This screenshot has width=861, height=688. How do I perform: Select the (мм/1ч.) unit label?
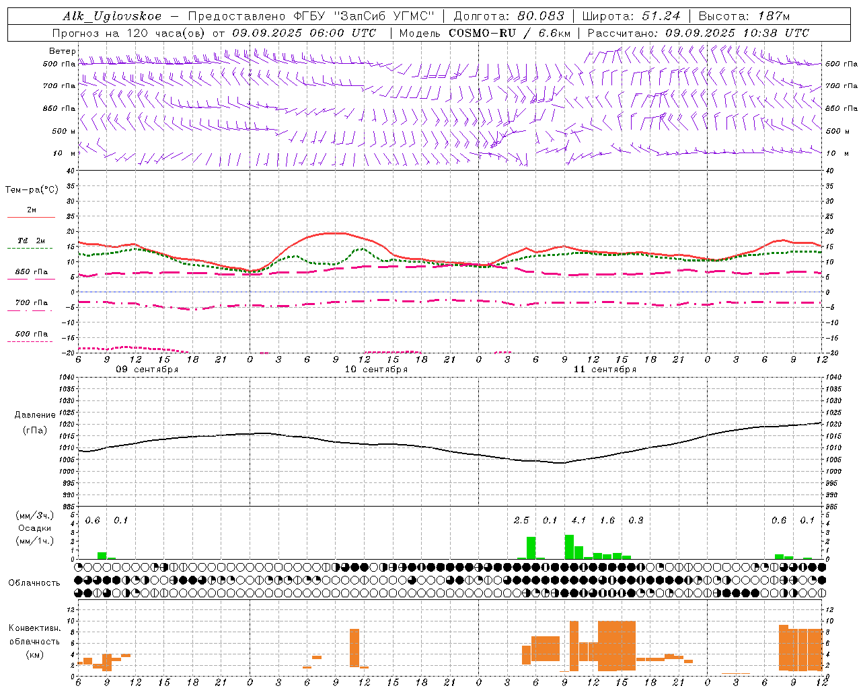[x=34, y=541]
